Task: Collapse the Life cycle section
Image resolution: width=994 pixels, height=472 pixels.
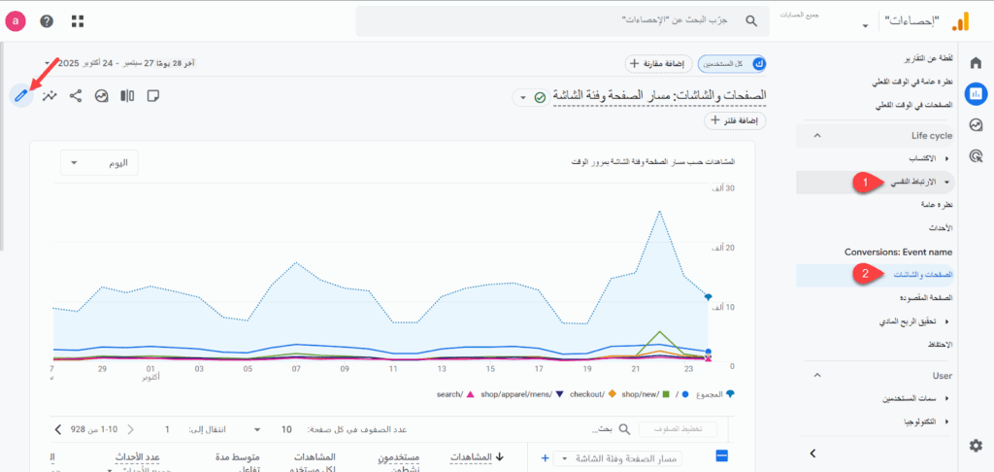Action: 816,135
